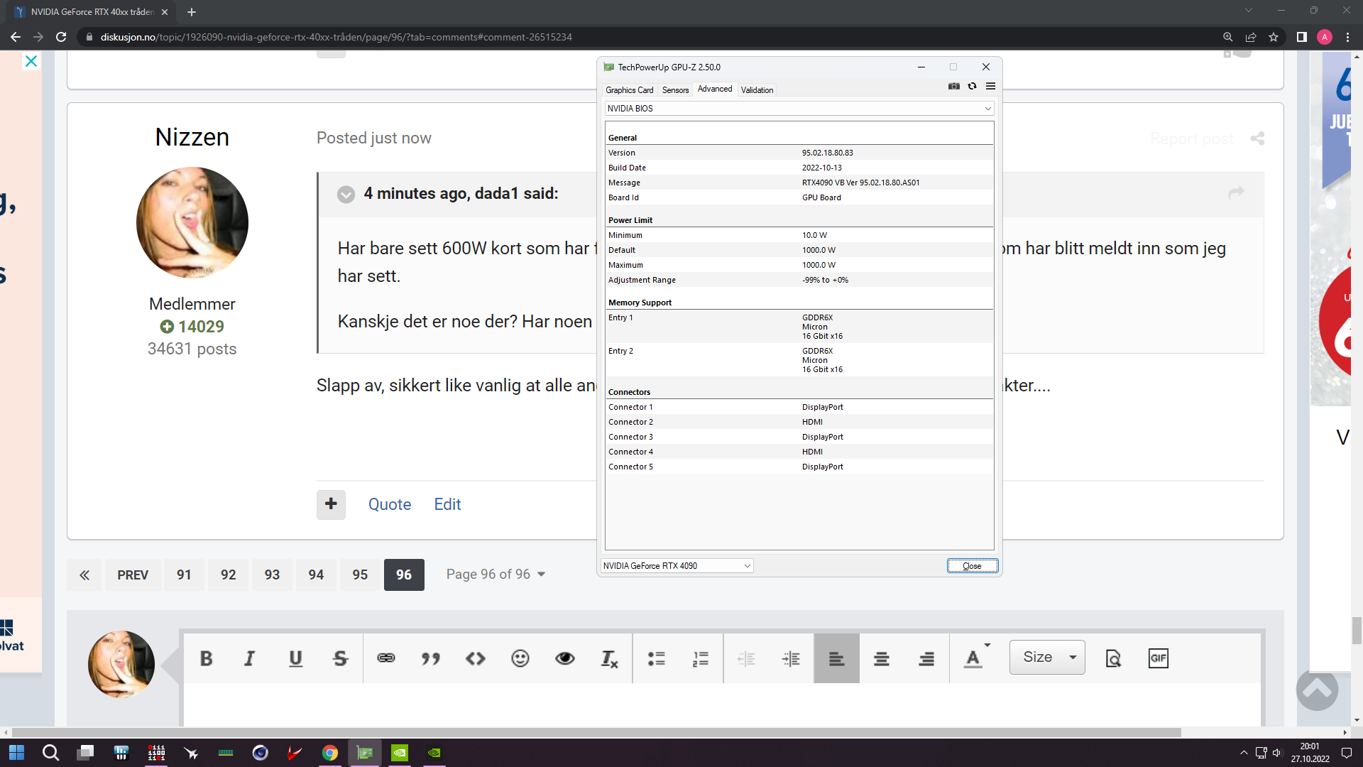The height and width of the screenshot is (767, 1363).
Task: Insert a link with chain icon
Action: click(385, 658)
